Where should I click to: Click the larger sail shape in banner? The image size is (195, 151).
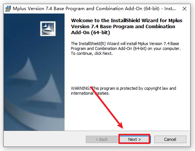47,88
